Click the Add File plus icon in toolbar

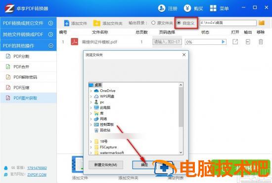tap(66, 23)
